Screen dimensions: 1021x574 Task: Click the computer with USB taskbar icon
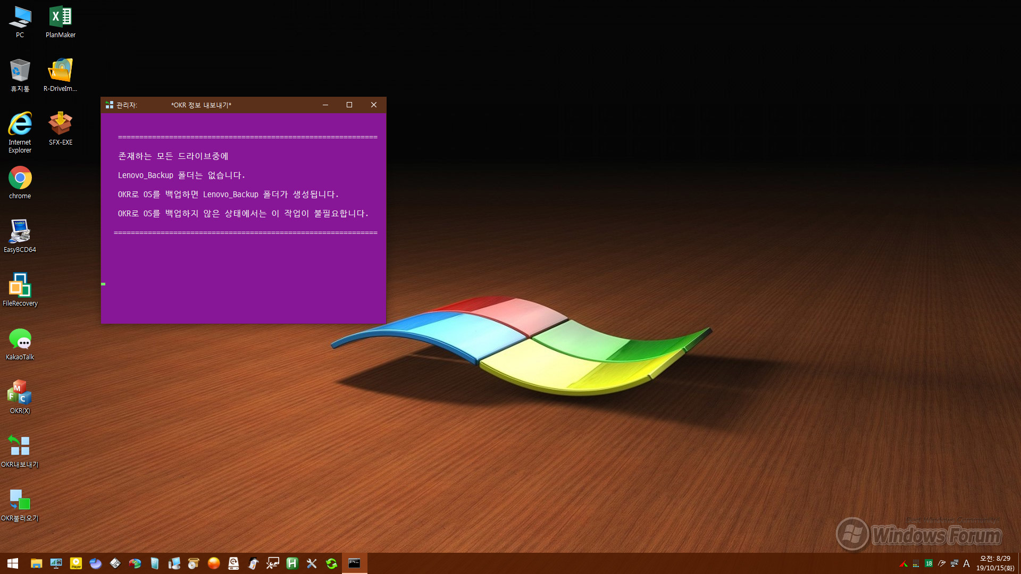coord(174,563)
